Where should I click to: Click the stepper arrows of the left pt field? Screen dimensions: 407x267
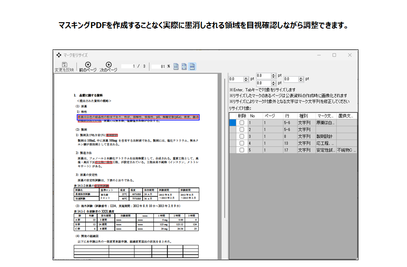pyautogui.click(x=246, y=79)
